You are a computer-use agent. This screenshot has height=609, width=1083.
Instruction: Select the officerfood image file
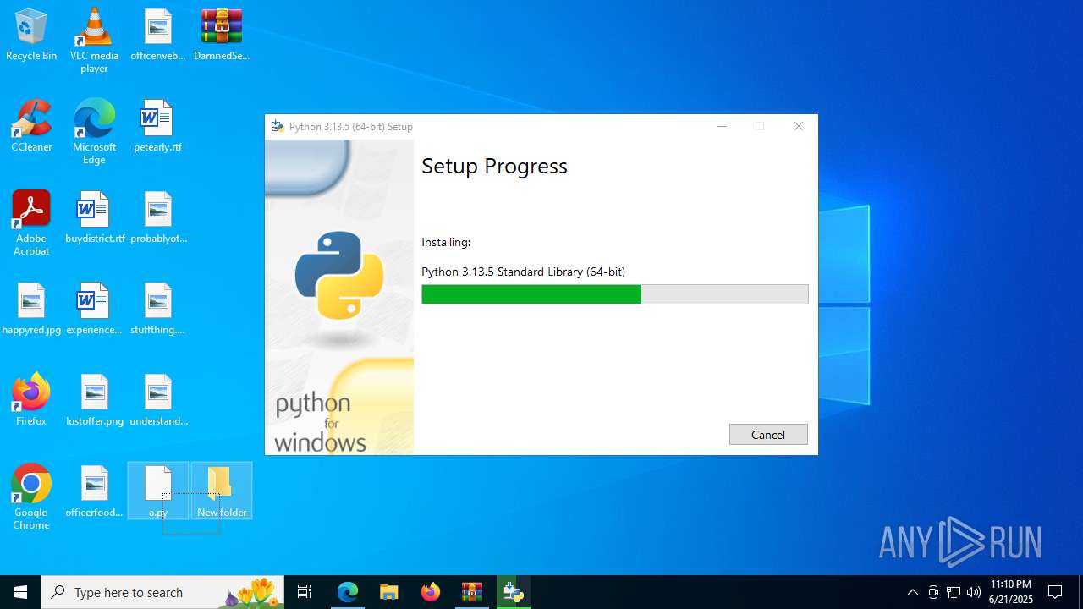pos(95,492)
